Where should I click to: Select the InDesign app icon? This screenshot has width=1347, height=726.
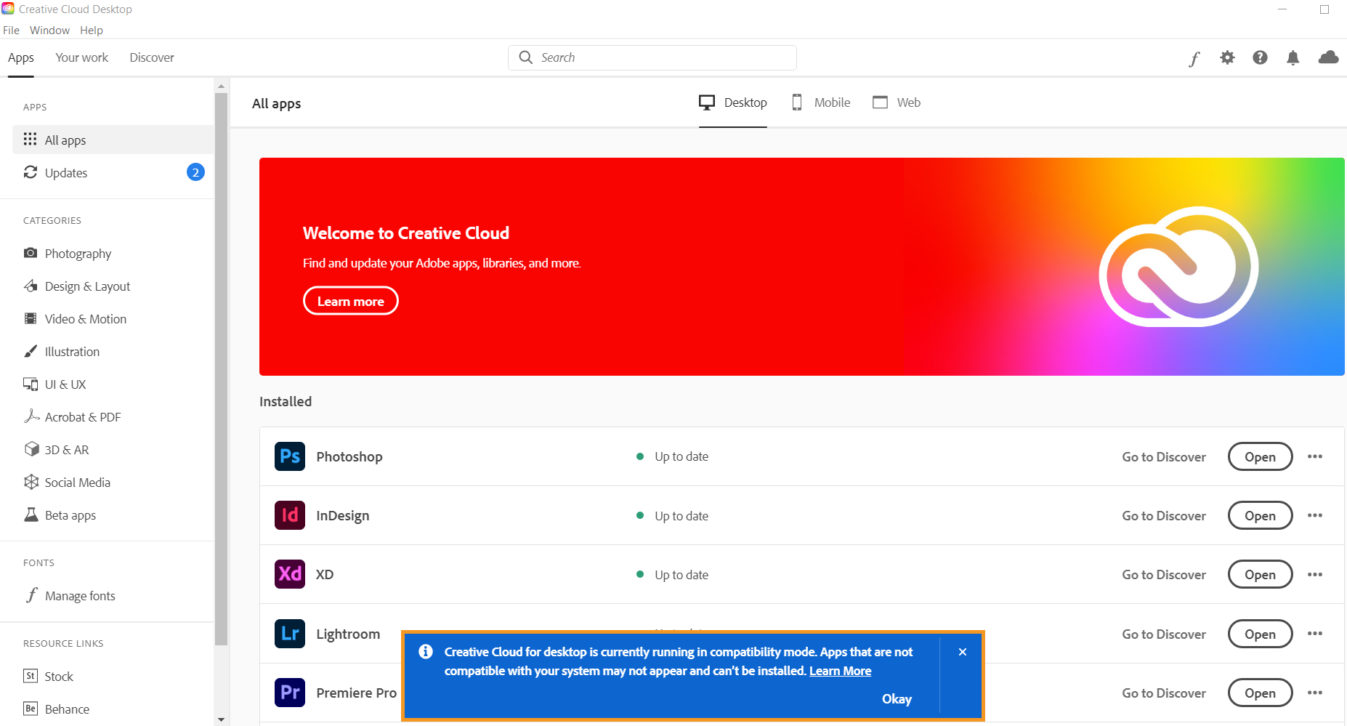(x=289, y=515)
